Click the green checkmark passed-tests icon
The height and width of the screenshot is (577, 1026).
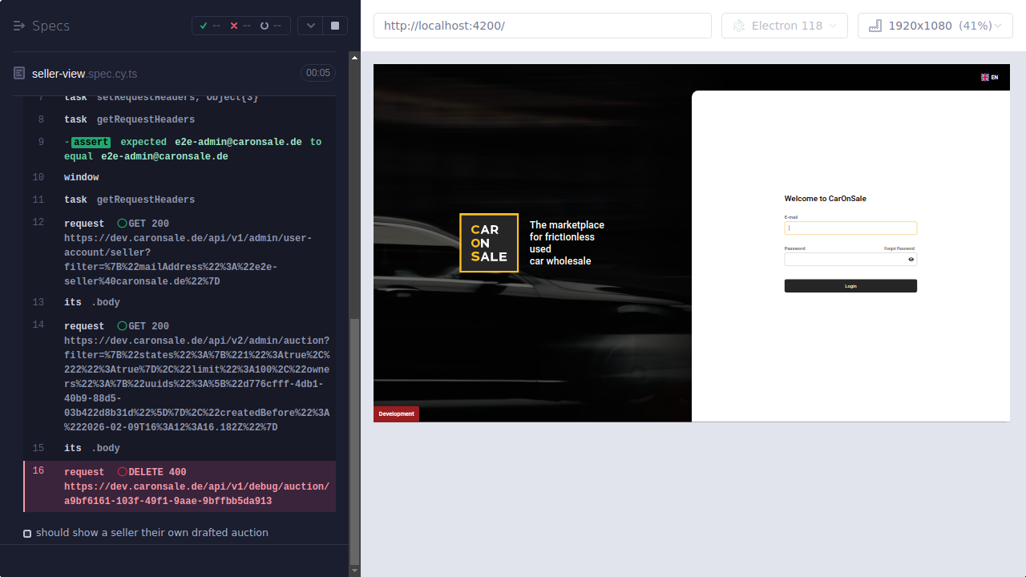(x=203, y=25)
